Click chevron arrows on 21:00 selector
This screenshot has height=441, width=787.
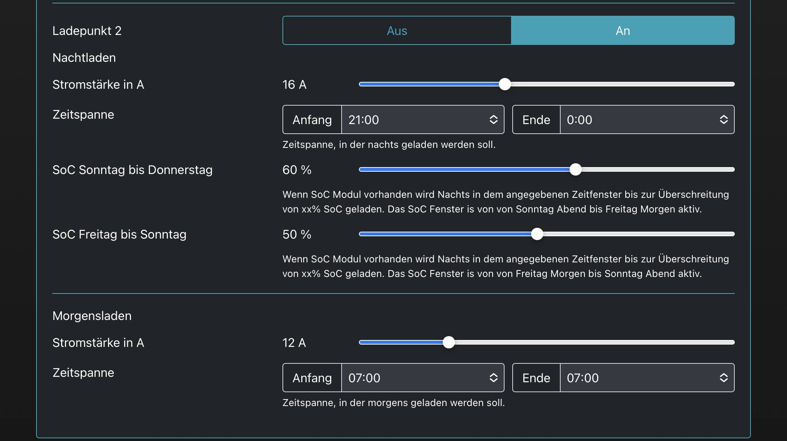tap(494, 120)
